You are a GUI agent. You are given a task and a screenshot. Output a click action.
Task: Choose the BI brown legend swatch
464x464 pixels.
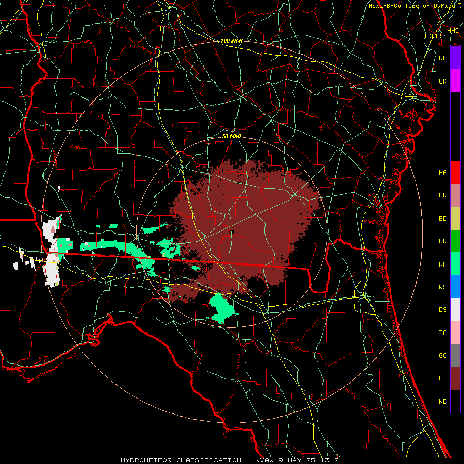pos(455,378)
